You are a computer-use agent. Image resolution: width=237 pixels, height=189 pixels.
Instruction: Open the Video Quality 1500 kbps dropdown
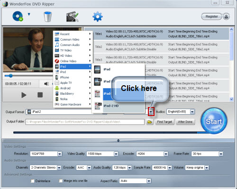(x=102, y=153)
